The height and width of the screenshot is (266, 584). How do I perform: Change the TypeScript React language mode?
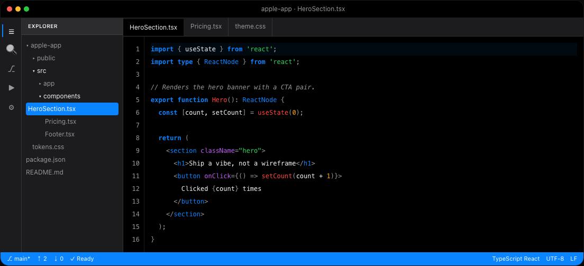point(516,259)
